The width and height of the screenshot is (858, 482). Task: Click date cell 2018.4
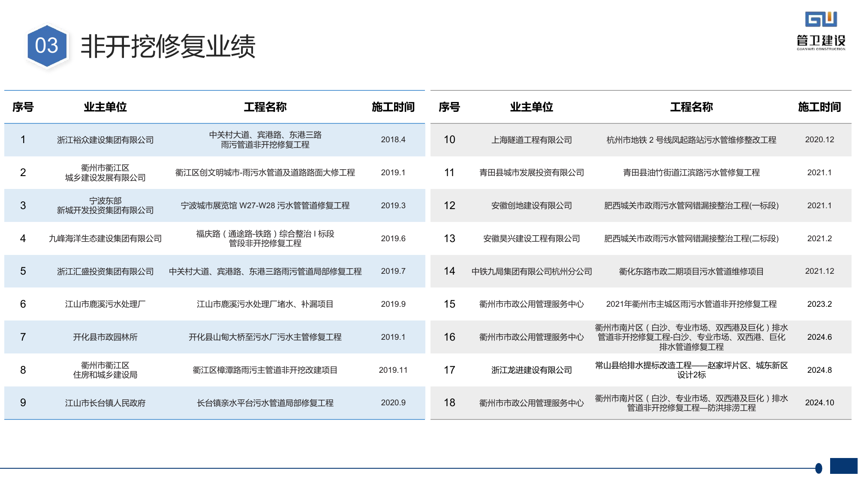[x=393, y=140]
